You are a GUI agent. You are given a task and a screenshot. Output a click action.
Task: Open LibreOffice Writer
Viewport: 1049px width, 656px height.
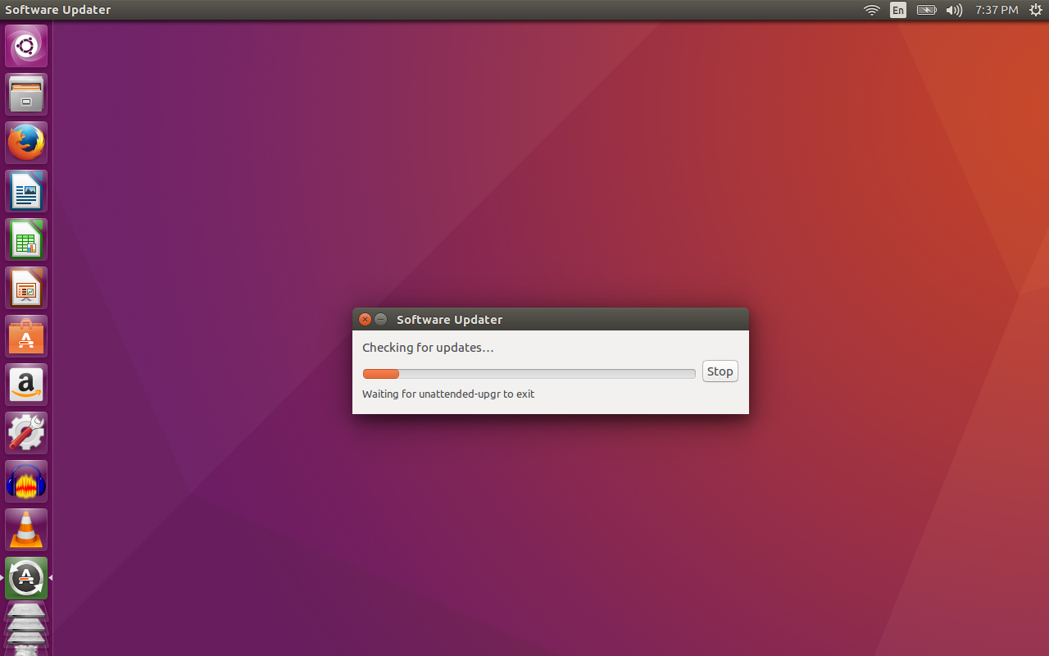point(25,190)
